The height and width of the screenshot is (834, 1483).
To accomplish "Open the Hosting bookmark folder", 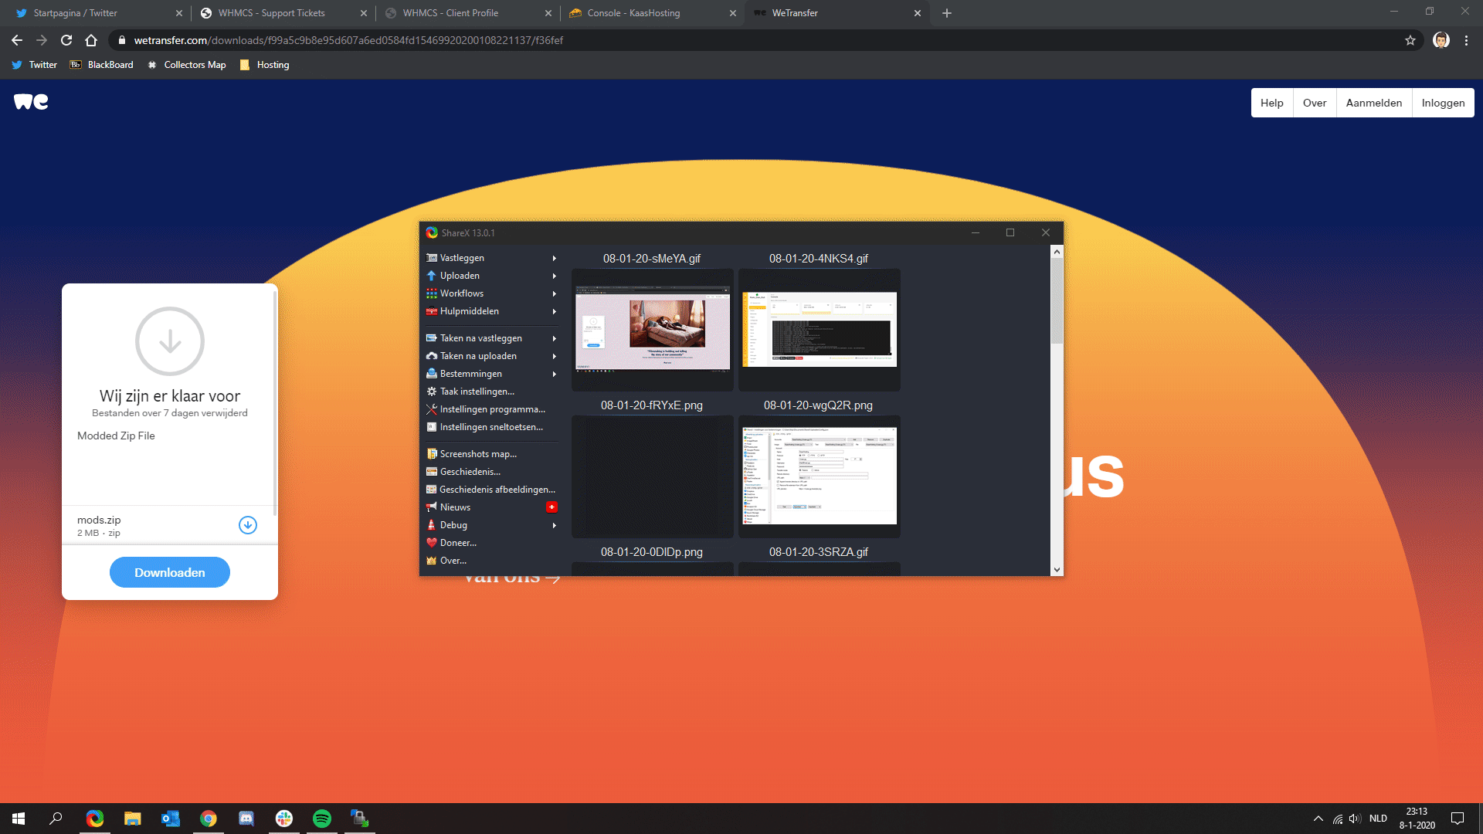I will click(x=265, y=65).
